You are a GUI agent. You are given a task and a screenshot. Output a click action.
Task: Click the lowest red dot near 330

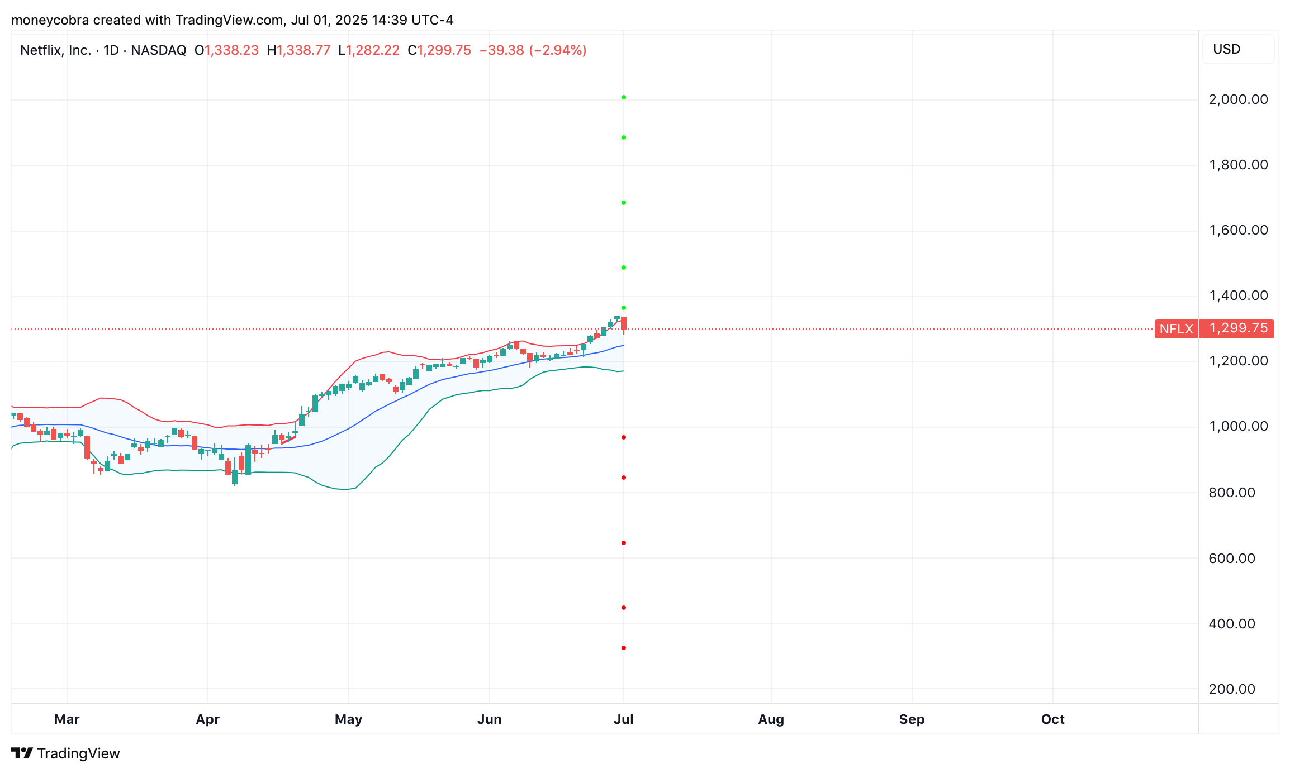coord(624,648)
